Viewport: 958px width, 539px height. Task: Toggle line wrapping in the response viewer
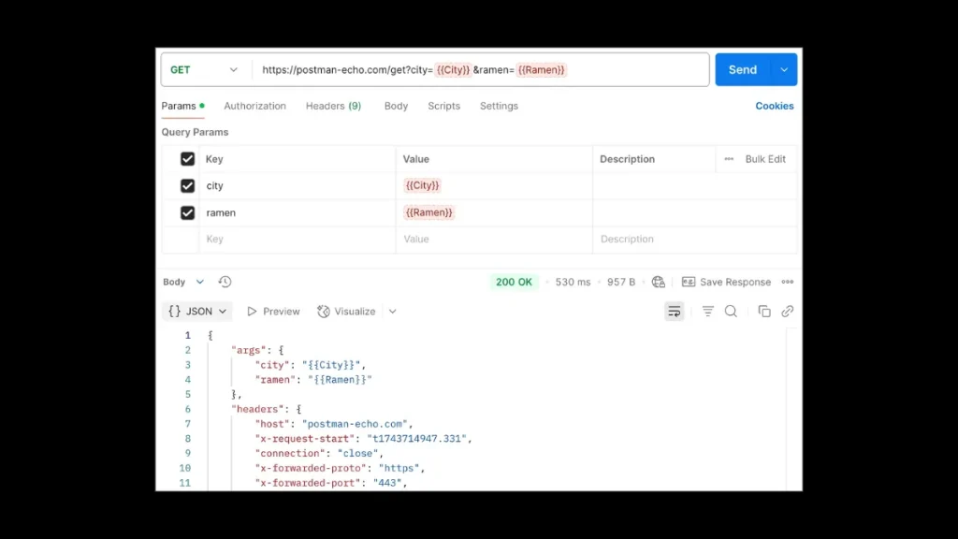click(675, 311)
